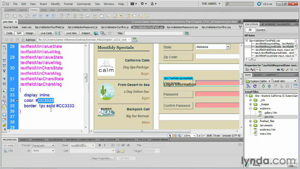Click the Preview in Browser globe icon

[96, 33]
